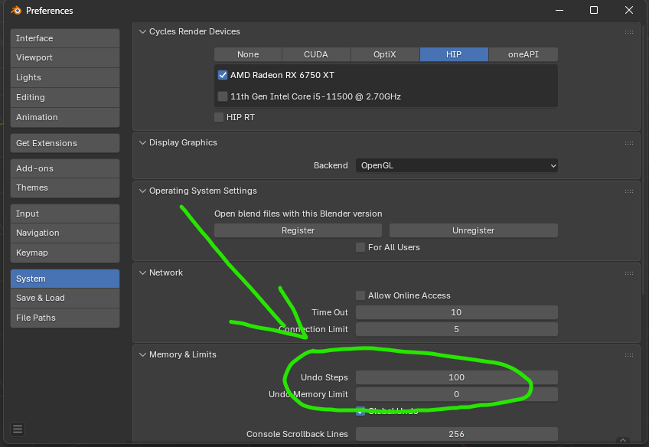This screenshot has width=649, height=447.
Task: Select the oneAPI render device tab
Action: [x=523, y=54]
